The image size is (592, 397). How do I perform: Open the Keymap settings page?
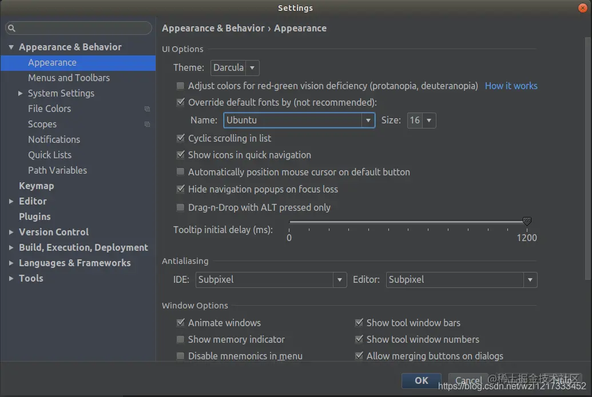(x=36, y=186)
